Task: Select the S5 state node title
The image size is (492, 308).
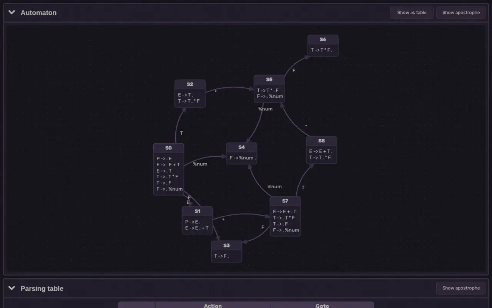Action: click(x=269, y=80)
